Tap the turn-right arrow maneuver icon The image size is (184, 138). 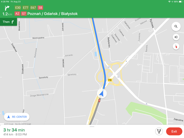(x=7, y=8)
